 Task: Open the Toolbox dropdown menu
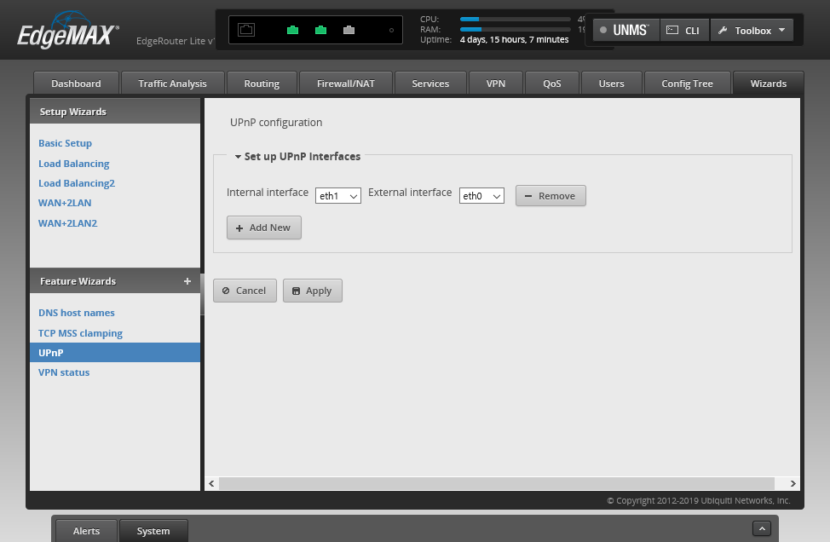tap(752, 30)
